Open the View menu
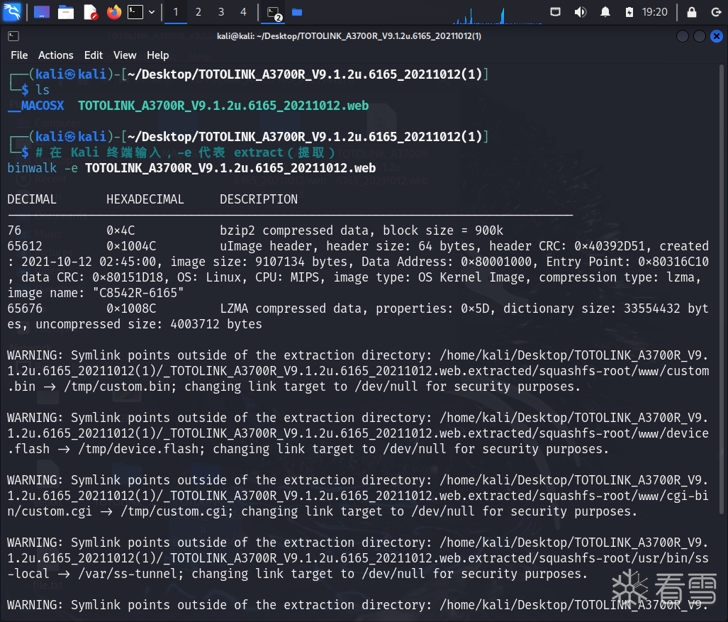The height and width of the screenshot is (622, 728). pyautogui.click(x=125, y=55)
